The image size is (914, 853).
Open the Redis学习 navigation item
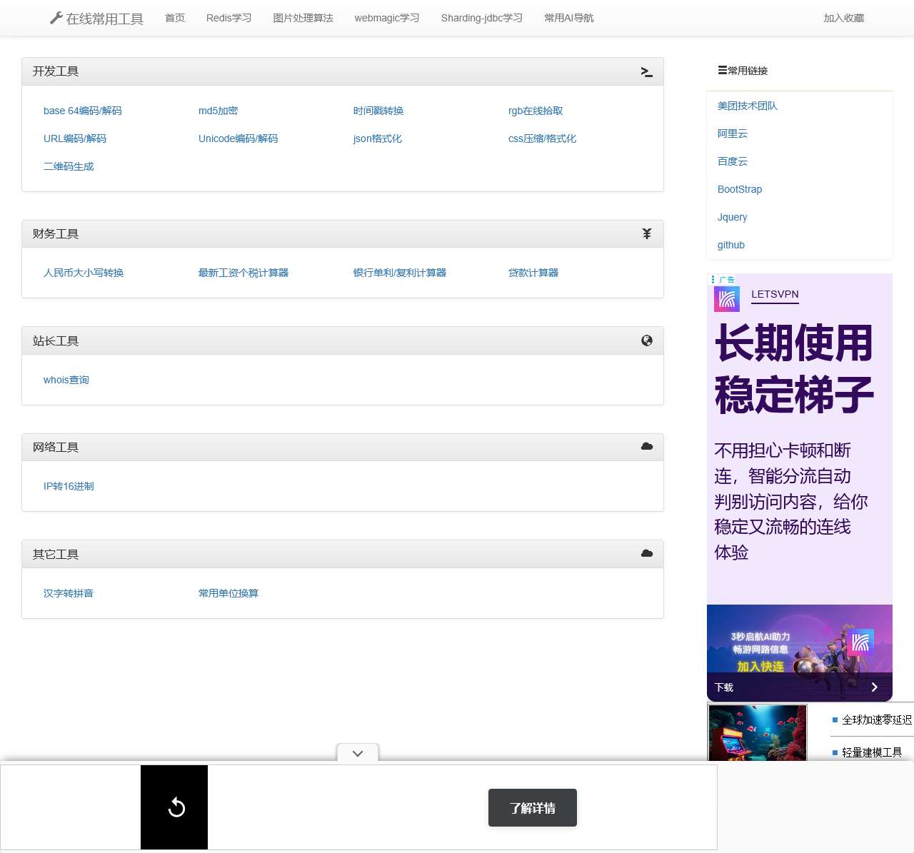point(228,18)
